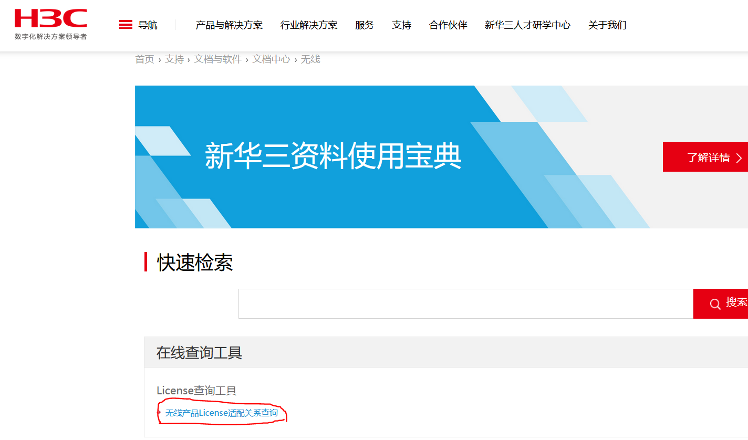Click the arrow beside 了解详情
The height and width of the screenshot is (440, 748).
click(x=739, y=158)
